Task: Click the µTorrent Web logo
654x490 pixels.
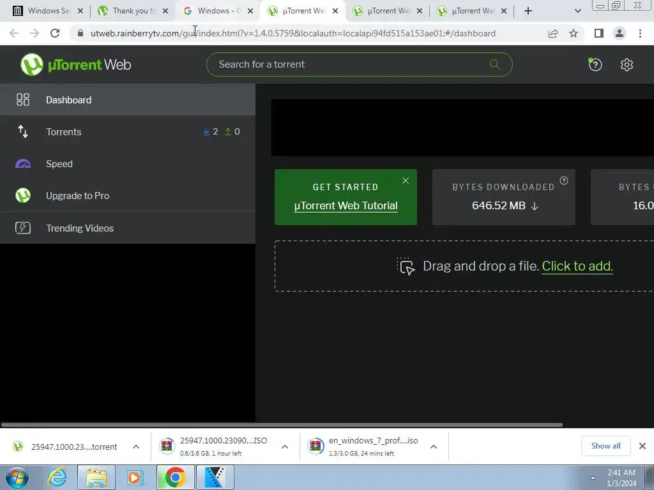Action: [76, 64]
